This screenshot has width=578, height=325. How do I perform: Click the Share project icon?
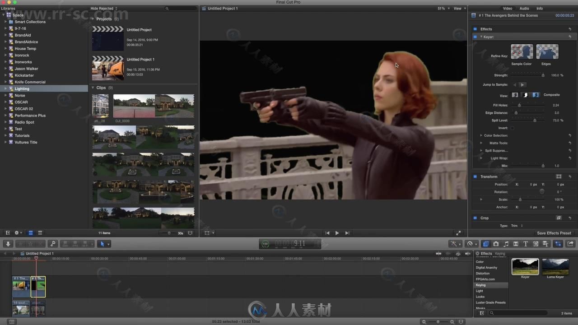point(570,244)
